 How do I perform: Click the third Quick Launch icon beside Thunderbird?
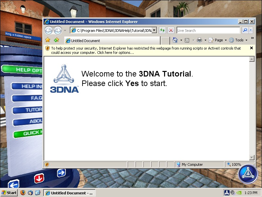click(x=38, y=193)
